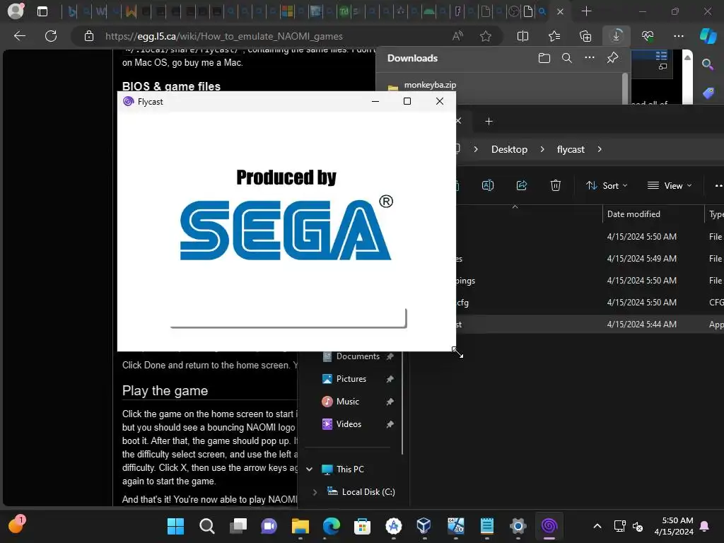Go back in the Edge browser
The width and height of the screenshot is (724, 543).
pos(20,36)
